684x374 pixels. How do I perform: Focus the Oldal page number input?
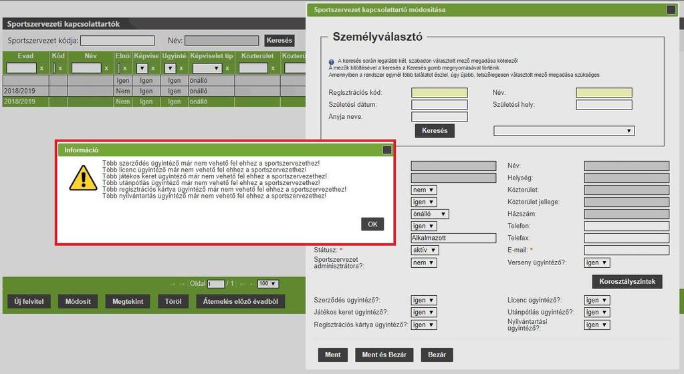click(x=216, y=284)
